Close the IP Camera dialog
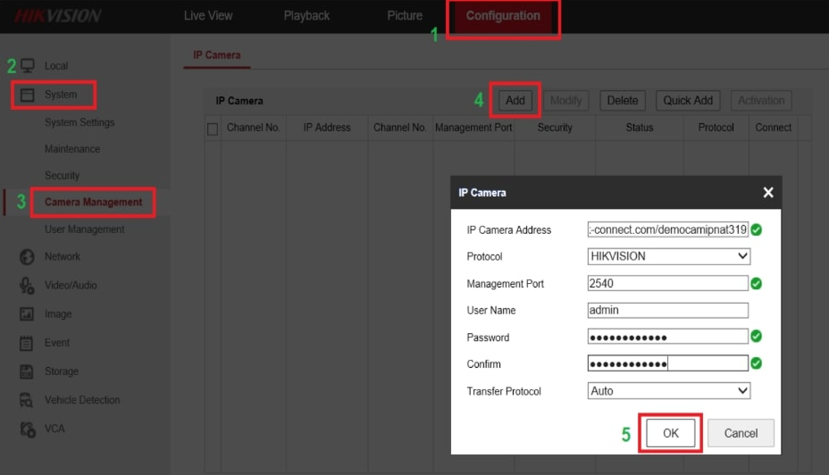The image size is (829, 475). (767, 193)
